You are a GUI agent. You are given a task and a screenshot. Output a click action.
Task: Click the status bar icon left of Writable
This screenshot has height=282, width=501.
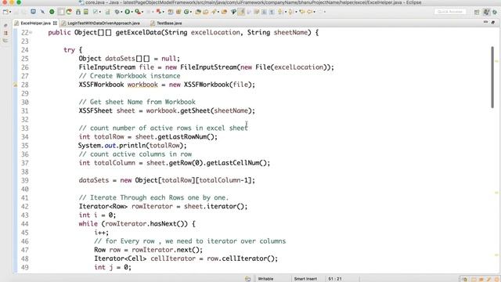pyautogui.click(x=247, y=279)
